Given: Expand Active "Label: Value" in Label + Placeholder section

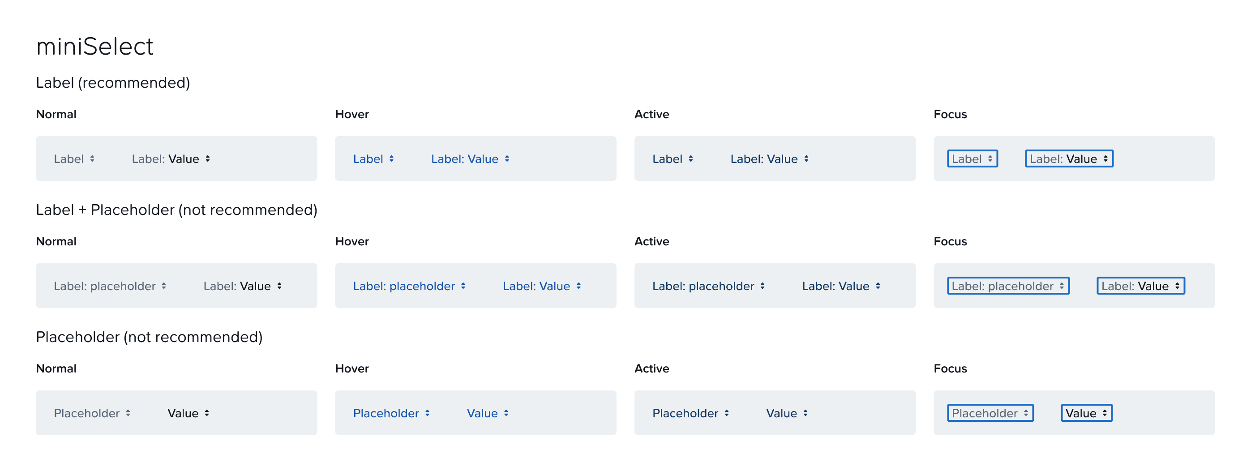Looking at the screenshot, I should tap(841, 286).
